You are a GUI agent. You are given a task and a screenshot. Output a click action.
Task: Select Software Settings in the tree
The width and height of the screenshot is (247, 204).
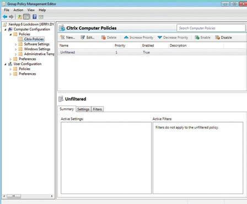[x=37, y=44]
